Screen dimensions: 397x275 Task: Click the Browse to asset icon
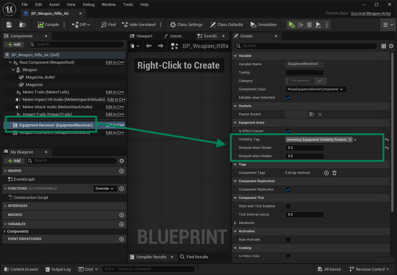coord(23,25)
